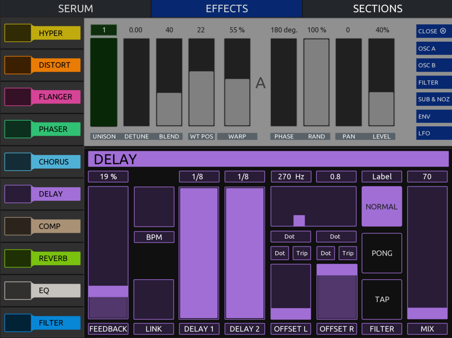
Task: Open the ENV section
Action: tap(434, 117)
